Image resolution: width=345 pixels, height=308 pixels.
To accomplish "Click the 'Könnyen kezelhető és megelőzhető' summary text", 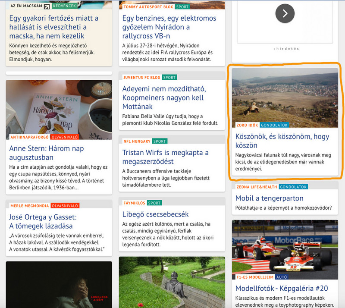I will [52, 52].
